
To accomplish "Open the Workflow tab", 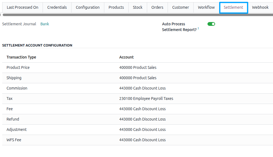I will (x=206, y=7).
